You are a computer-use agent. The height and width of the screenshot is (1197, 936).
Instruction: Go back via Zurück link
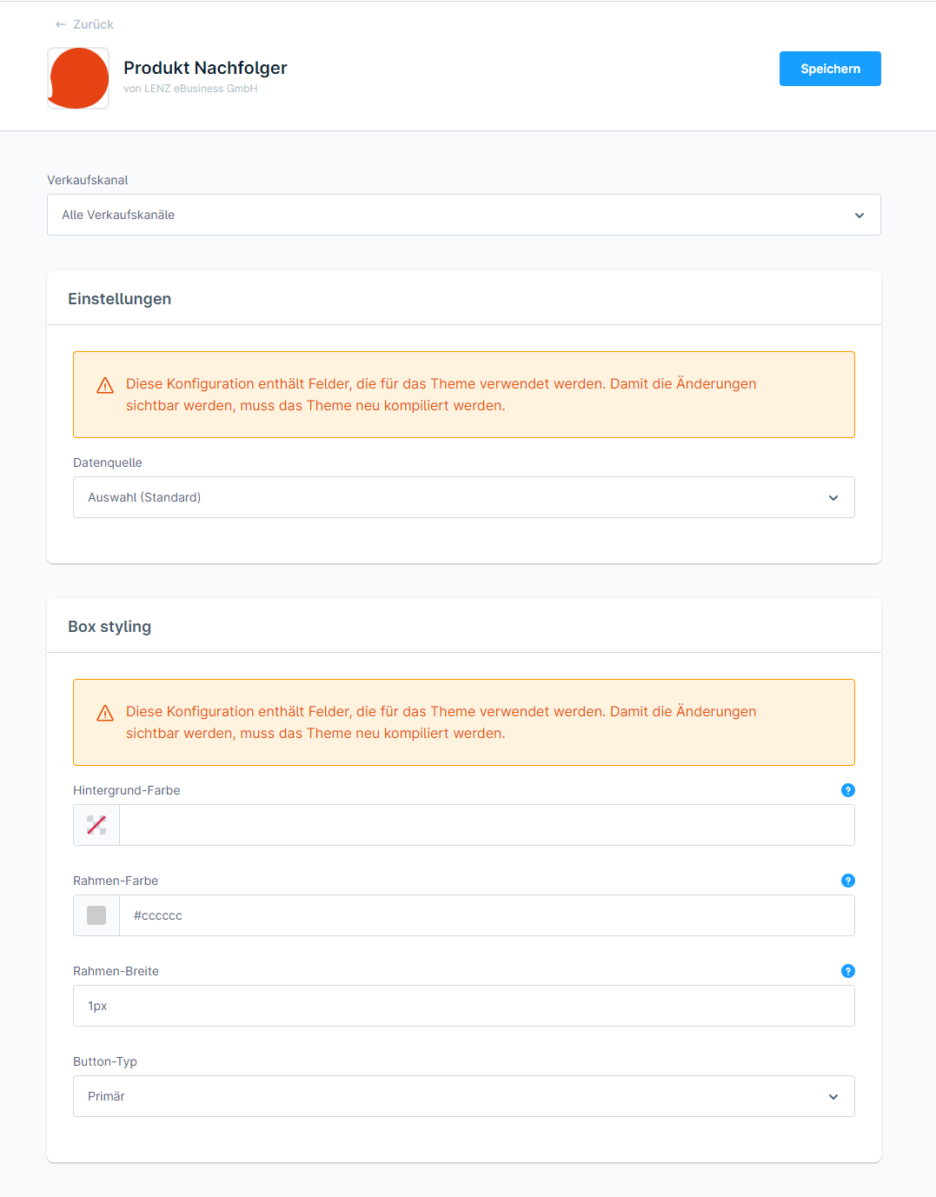84,24
